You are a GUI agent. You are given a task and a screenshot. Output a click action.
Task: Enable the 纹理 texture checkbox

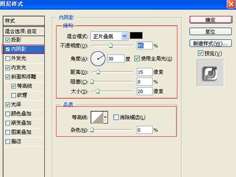pyautogui.click(x=14, y=96)
